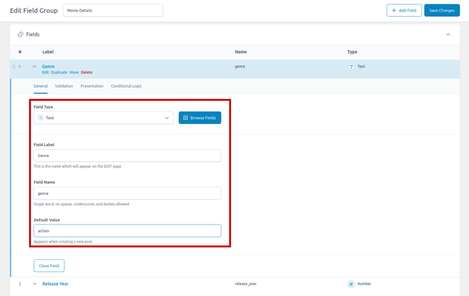Click the Close Field button
Viewport: 469px width, 296px height.
(x=49, y=265)
